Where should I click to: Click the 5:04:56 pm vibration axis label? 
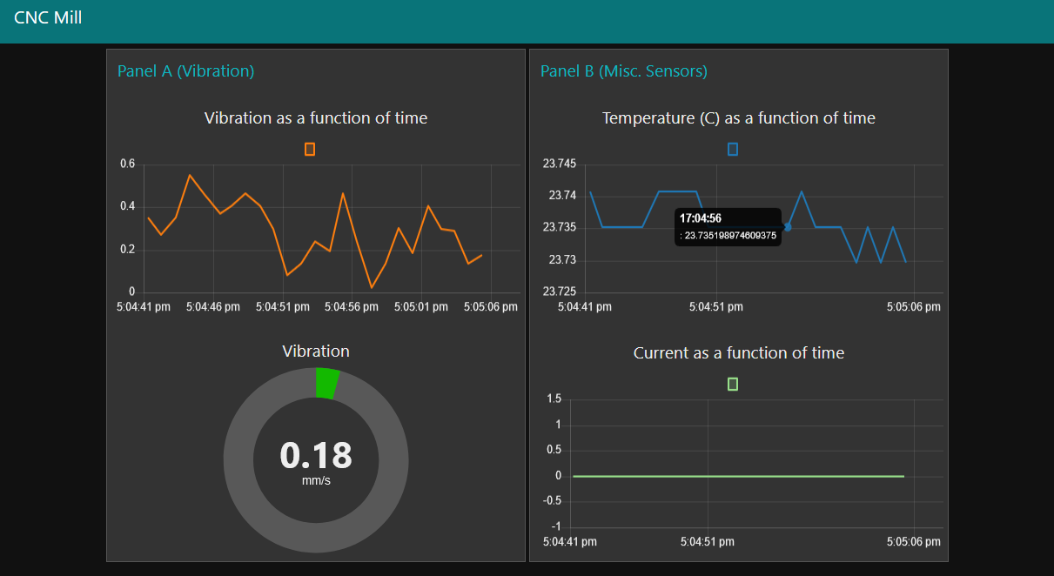point(352,307)
